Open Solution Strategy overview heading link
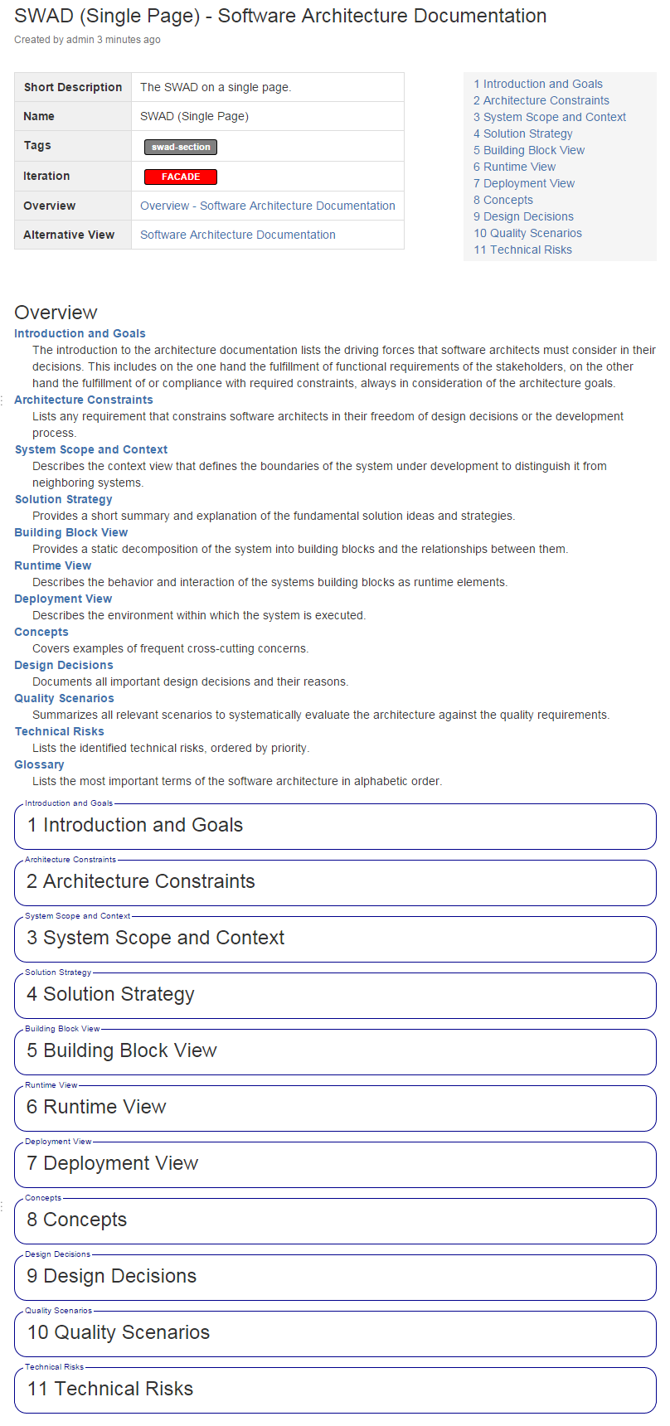The image size is (670, 1426). coord(64,499)
